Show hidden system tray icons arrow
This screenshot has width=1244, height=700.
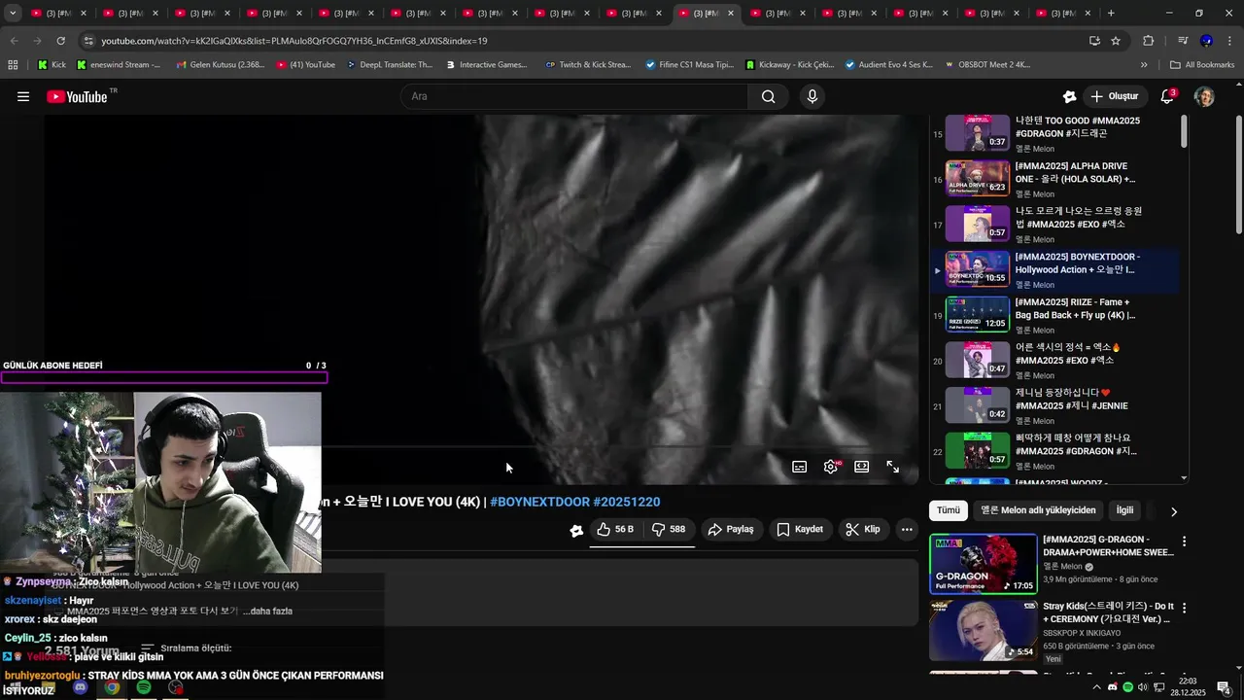coord(1097,687)
